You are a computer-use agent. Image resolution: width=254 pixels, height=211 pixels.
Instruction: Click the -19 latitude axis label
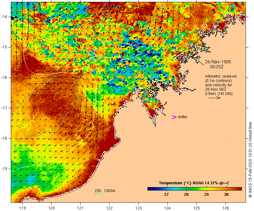click(4, 169)
